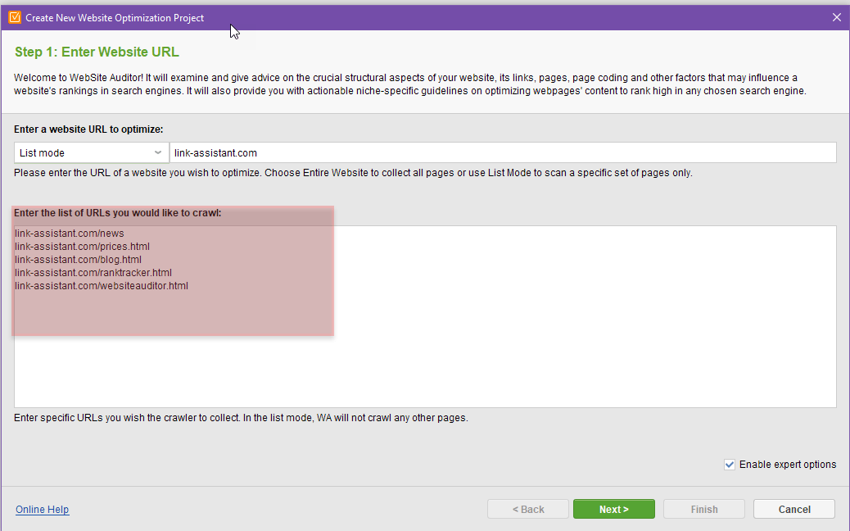
Task: Cancel the project creation wizard
Action: click(x=794, y=509)
